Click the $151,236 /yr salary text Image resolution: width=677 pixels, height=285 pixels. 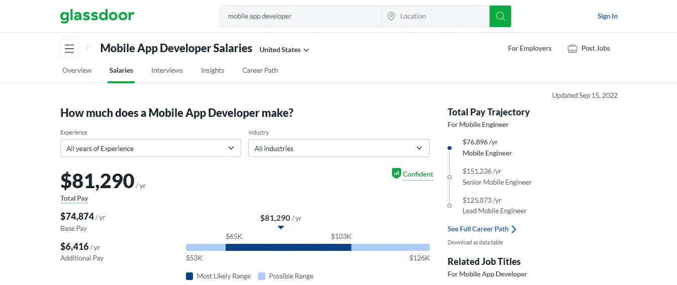482,171
